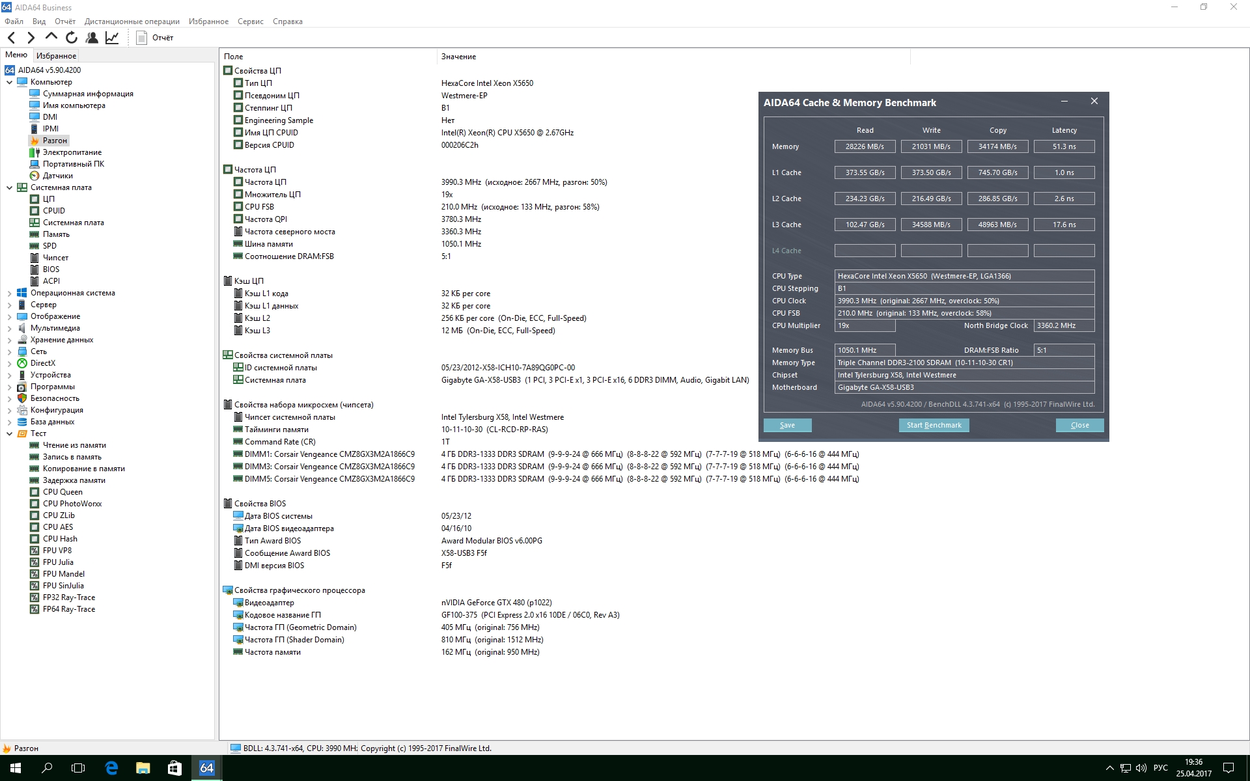Click Close button in benchmark dialog
Viewport: 1250px width, 781px height.
[1079, 425]
